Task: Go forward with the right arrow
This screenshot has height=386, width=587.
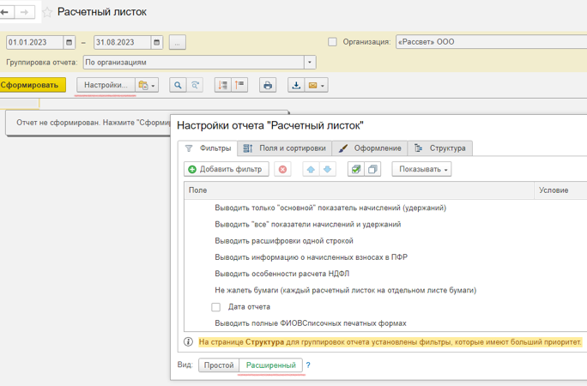Action: pos(25,12)
